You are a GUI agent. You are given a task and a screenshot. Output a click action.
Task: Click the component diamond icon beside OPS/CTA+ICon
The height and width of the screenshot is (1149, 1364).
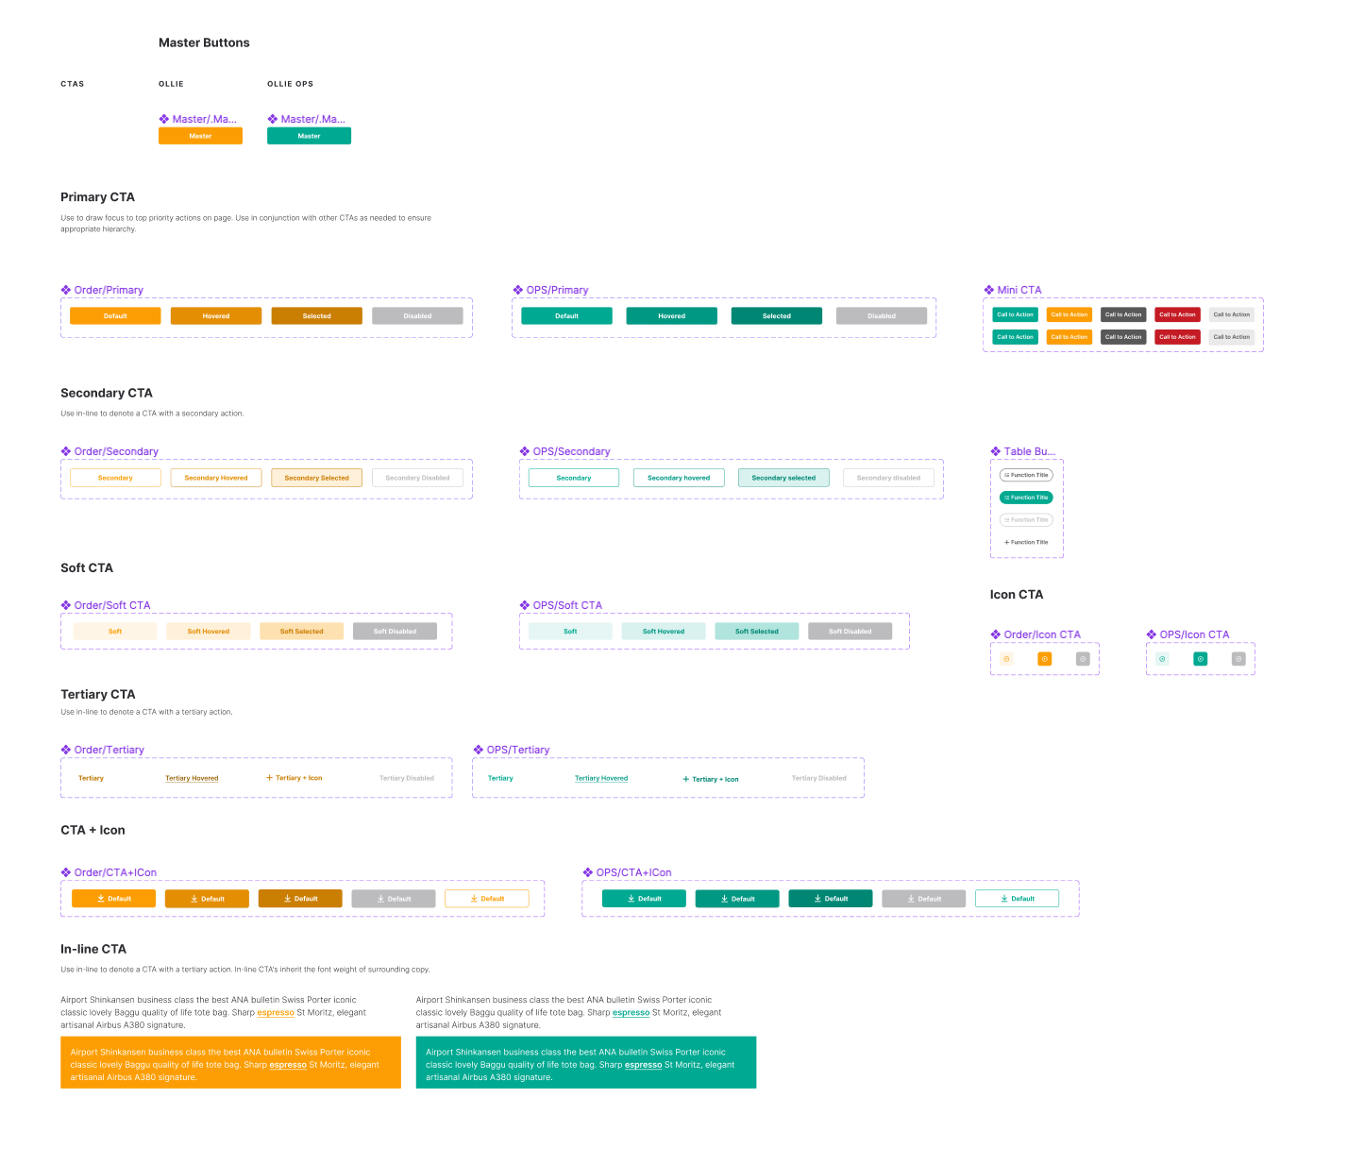588,872
